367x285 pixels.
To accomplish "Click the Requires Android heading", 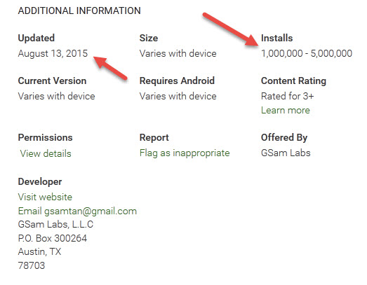I will point(177,81).
